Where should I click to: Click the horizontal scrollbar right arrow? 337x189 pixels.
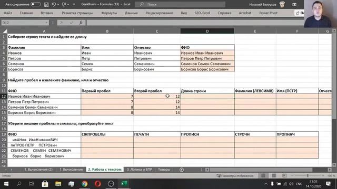[x=330, y=170]
